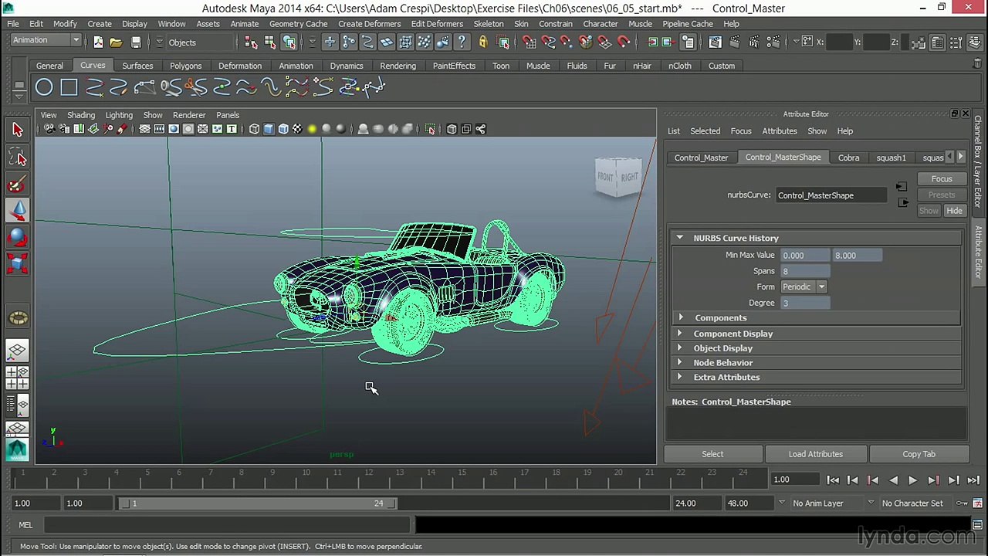Activate the Select tool arrow
Viewport: 988px width, 556px height.
pos(18,130)
